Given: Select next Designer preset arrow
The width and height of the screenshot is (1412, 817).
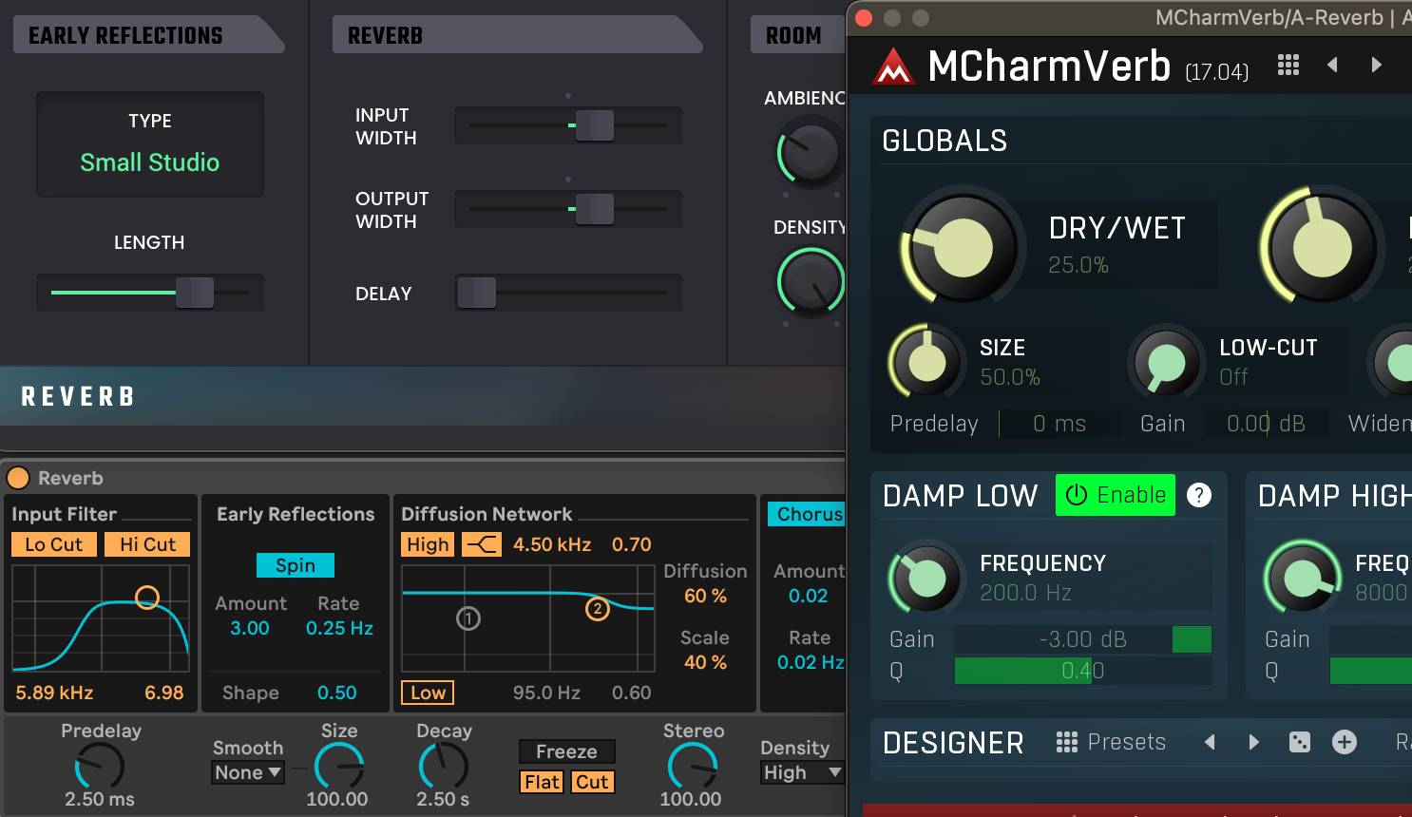Looking at the screenshot, I should point(1253,742).
